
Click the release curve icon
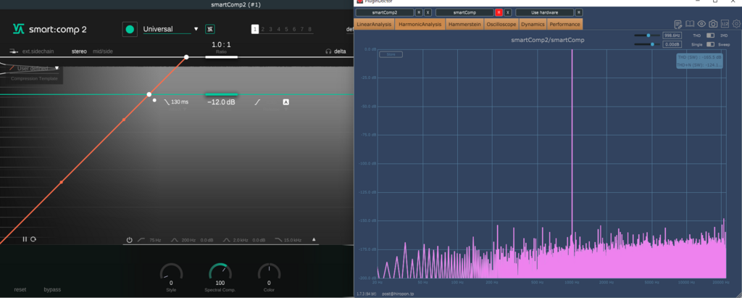tap(257, 102)
